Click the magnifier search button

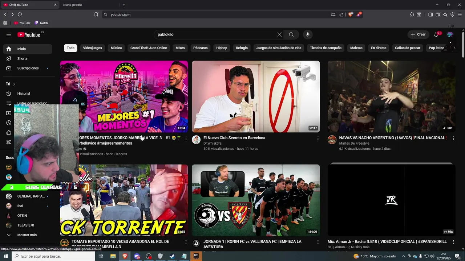coord(291,34)
